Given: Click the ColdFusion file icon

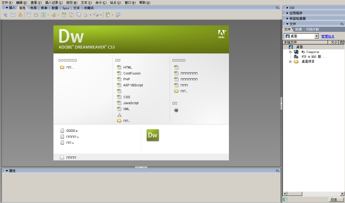Looking at the screenshot, I should tap(119, 73).
